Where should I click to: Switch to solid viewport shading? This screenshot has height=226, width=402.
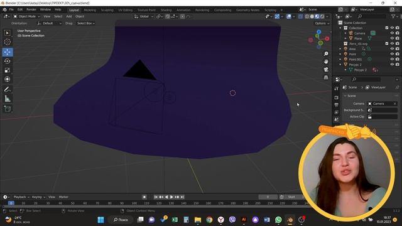pos(312,16)
